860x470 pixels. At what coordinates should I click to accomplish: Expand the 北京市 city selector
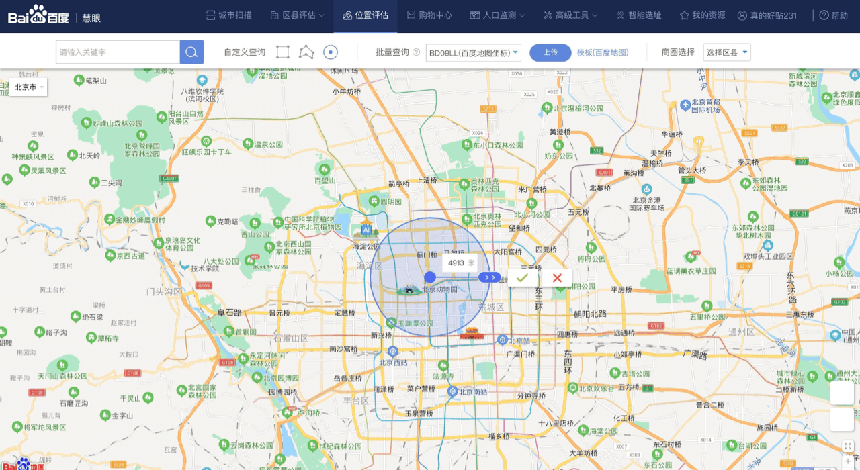click(29, 87)
